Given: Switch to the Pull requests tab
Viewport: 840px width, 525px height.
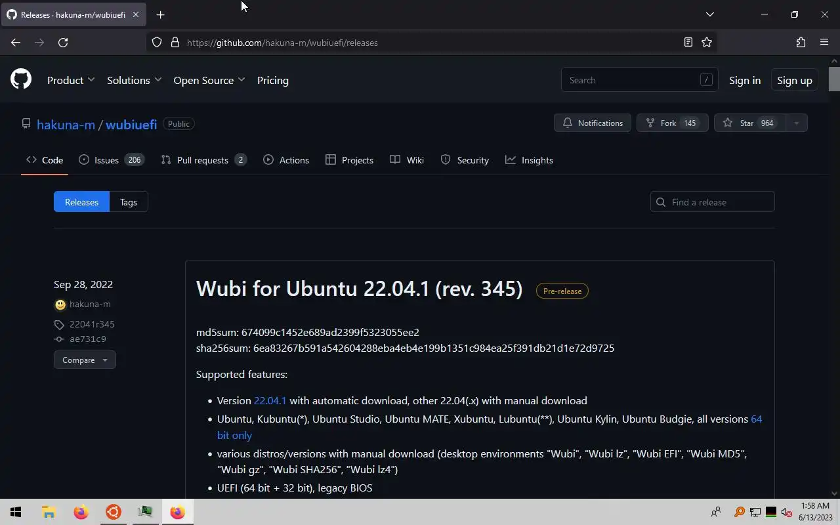Looking at the screenshot, I should click(203, 160).
